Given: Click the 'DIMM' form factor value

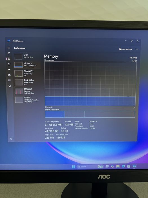Looking at the screenshot, I should pos(92,126).
